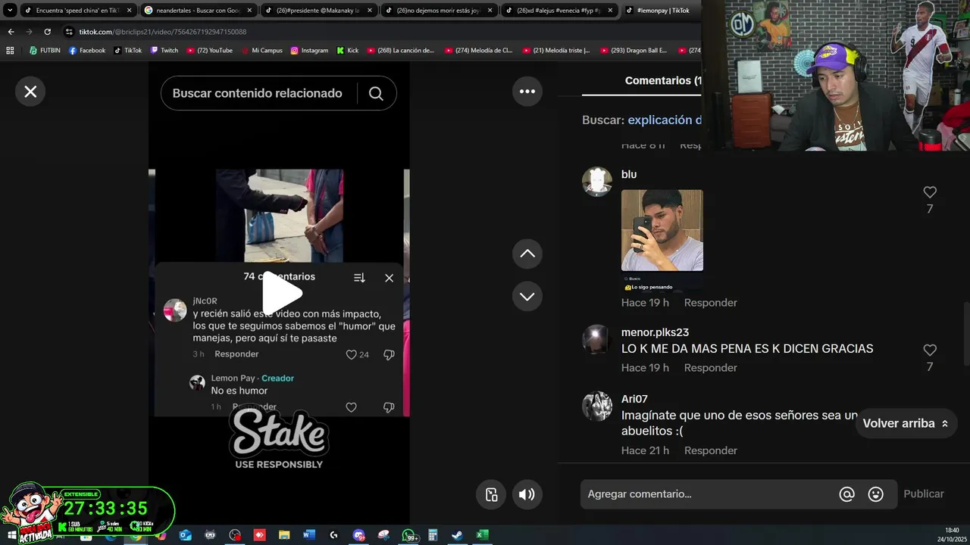Open the emoji picker in comment box
970x545 pixels.
tap(875, 494)
